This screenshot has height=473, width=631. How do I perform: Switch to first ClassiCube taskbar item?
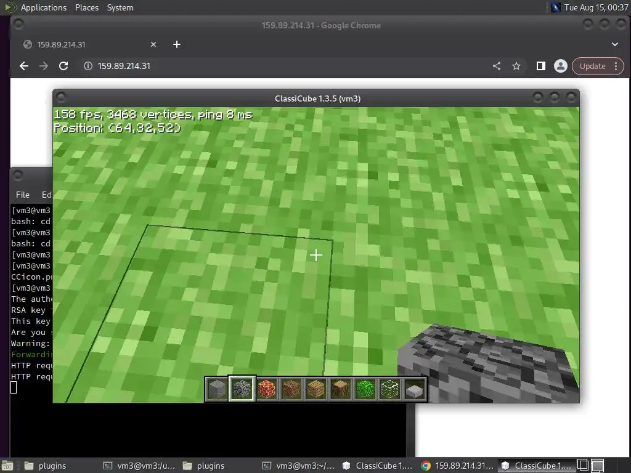point(377,466)
